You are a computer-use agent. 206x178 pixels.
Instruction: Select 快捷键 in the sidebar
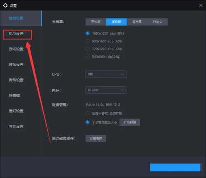[x=14, y=95]
